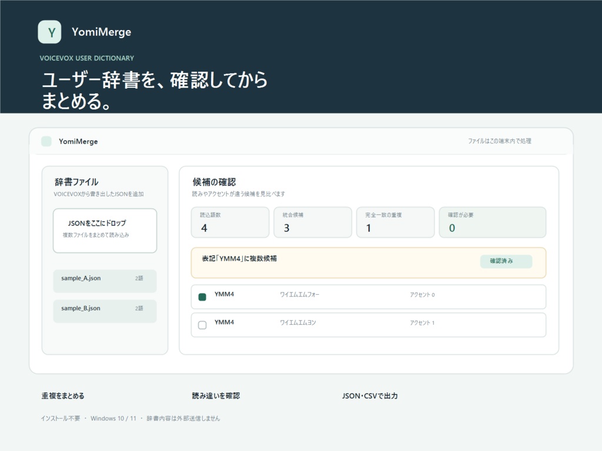The image size is (602, 451).
Task: Click the 読み違いを確認 feature heading
Action: [x=216, y=396]
